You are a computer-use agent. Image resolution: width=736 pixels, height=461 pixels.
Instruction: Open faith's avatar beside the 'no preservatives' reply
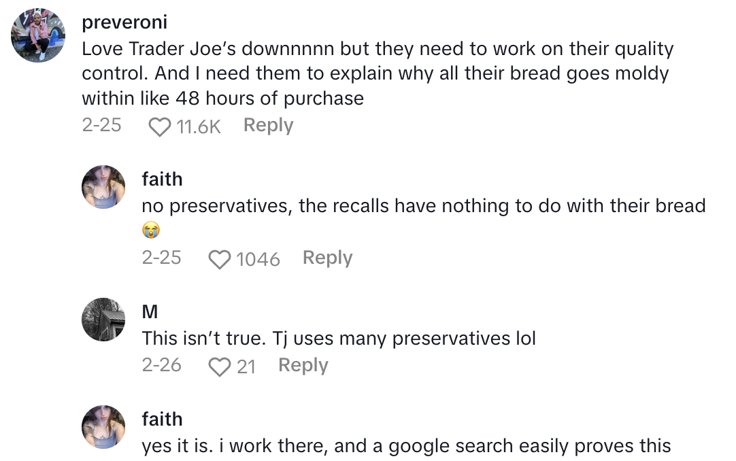click(103, 187)
